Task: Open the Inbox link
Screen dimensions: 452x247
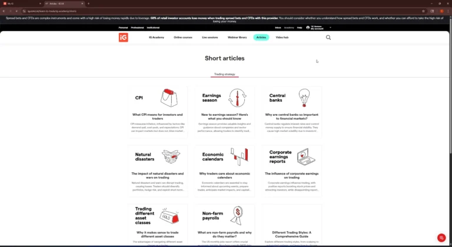Action: (x=278, y=28)
